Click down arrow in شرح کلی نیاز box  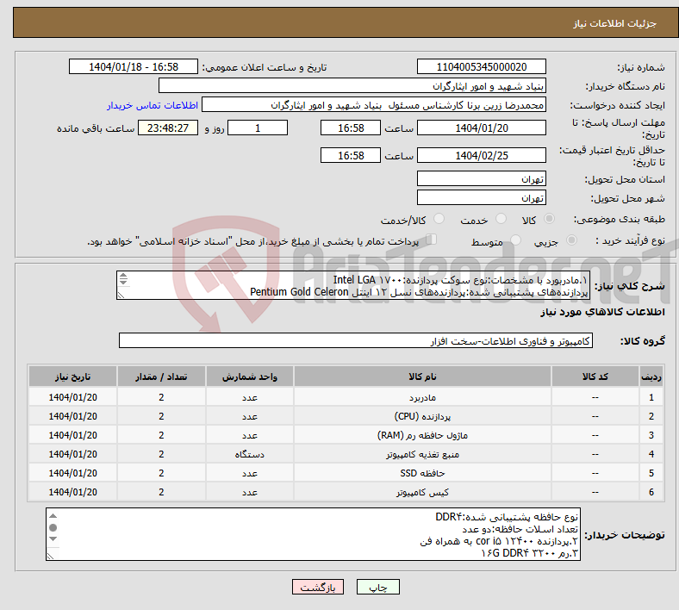point(123,283)
